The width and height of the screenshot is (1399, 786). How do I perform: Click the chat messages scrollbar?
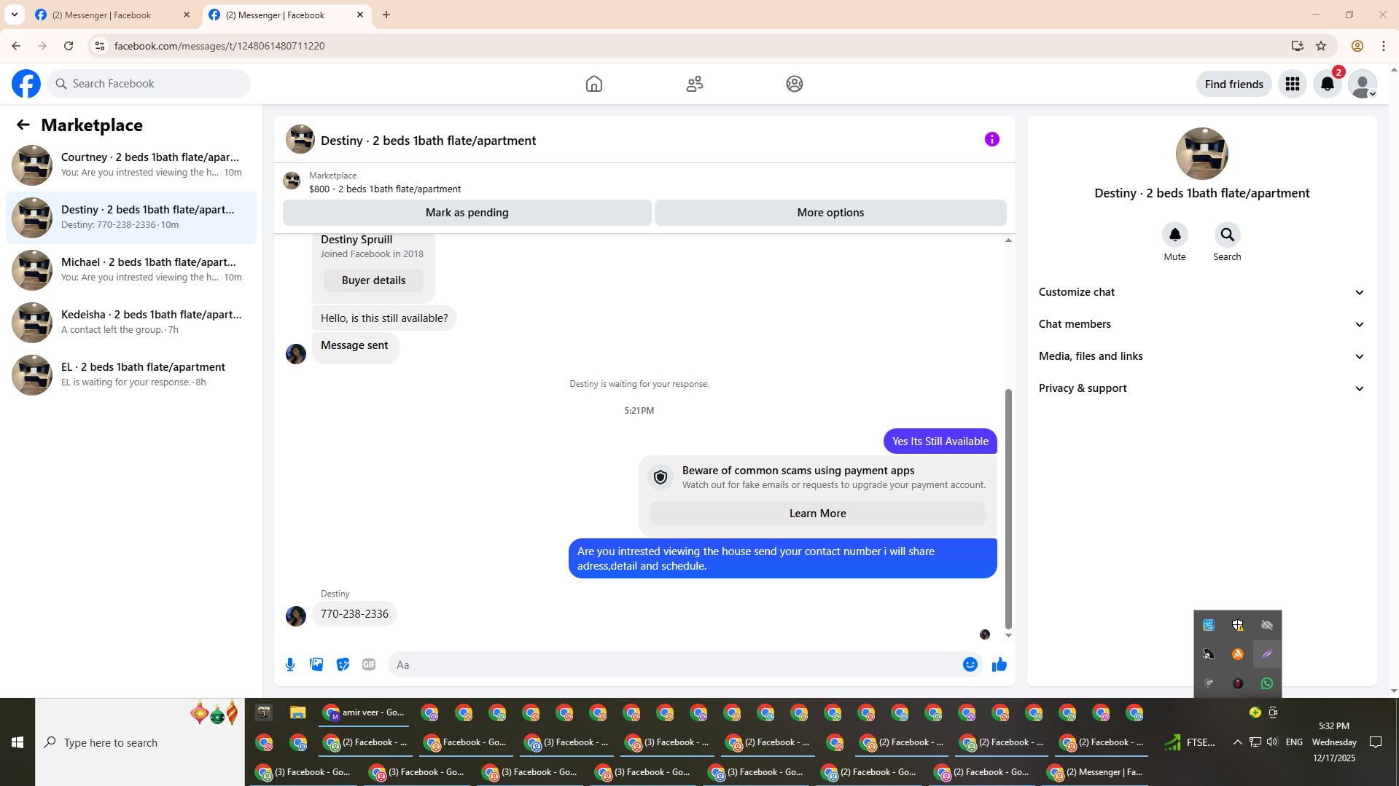[1008, 508]
